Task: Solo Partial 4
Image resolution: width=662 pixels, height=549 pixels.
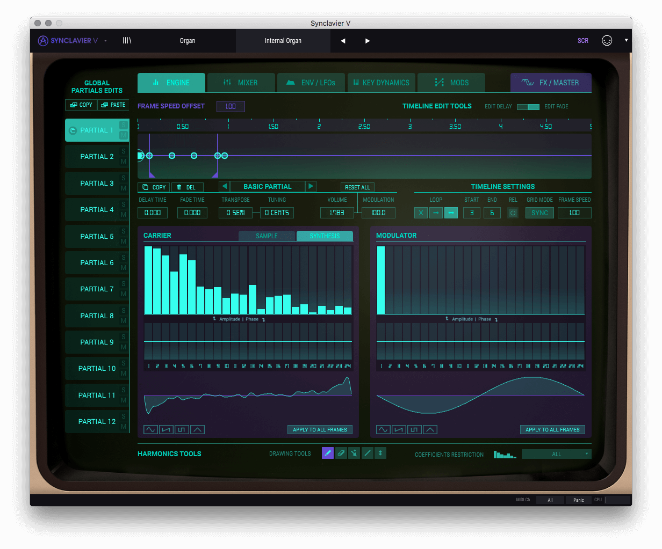Action: click(x=124, y=204)
